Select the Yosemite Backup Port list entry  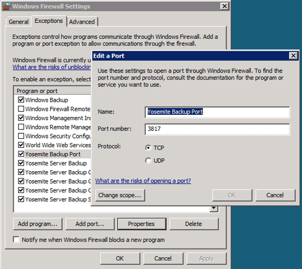[x=52, y=154]
